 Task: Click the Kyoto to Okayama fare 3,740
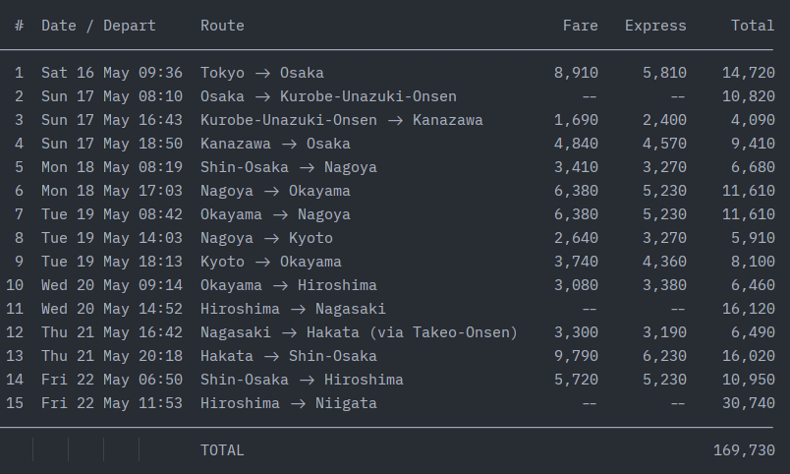[576, 262]
